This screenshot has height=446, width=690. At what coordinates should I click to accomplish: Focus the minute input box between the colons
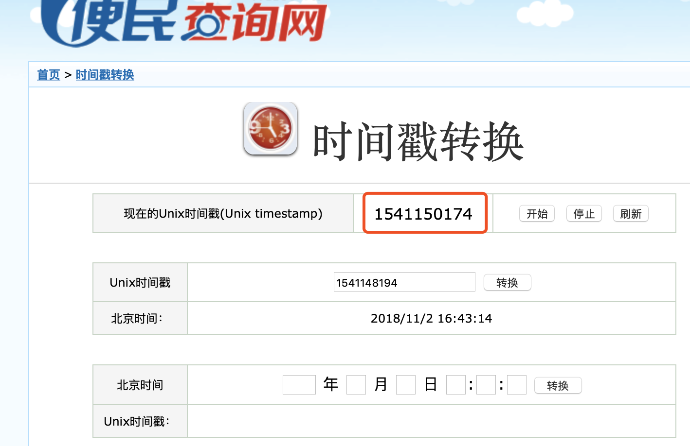[486, 385]
